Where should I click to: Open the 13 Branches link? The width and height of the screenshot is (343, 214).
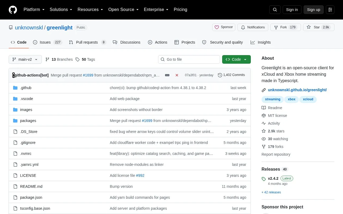point(59,59)
